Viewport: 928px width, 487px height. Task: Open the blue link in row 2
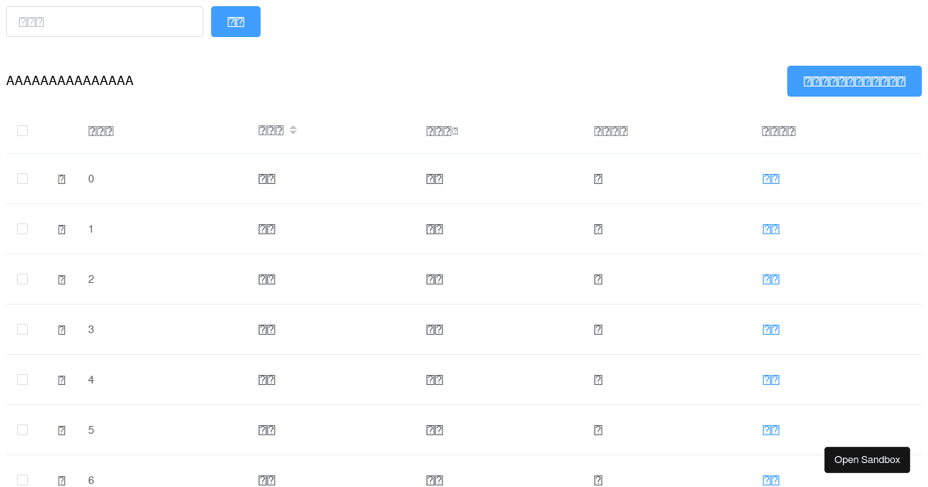tap(770, 279)
